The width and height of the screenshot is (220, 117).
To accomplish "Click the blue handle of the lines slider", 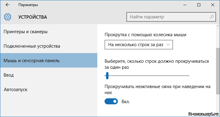I will coord(107,76).
